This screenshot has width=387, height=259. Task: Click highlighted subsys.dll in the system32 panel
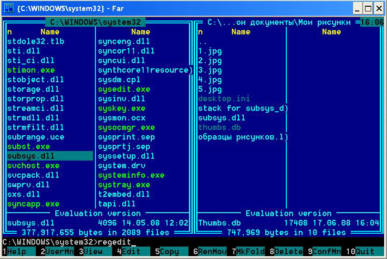click(50, 156)
